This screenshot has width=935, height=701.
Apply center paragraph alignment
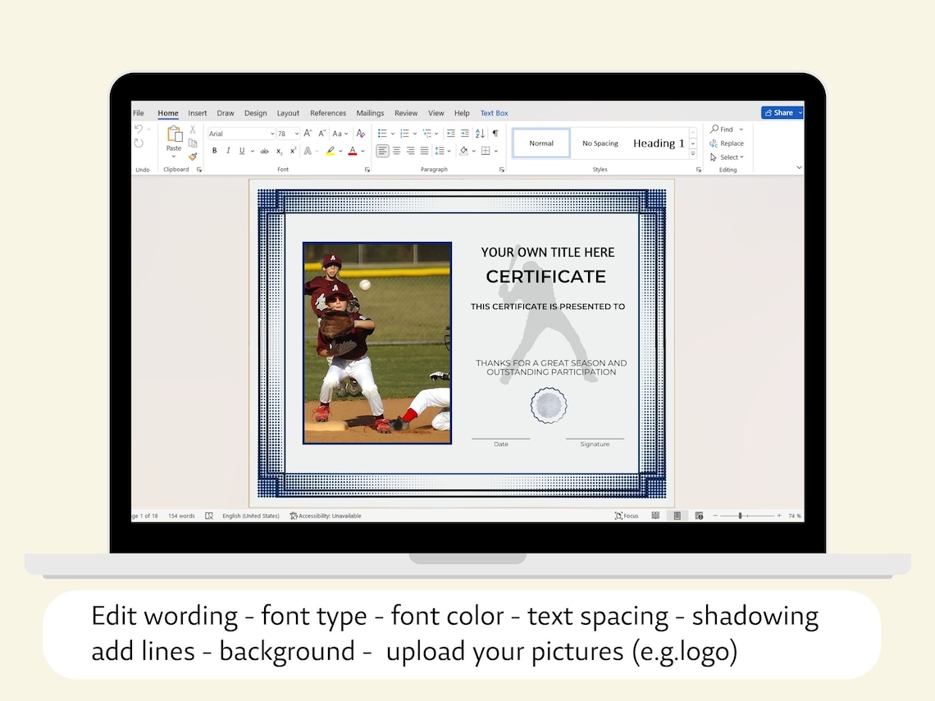397,150
